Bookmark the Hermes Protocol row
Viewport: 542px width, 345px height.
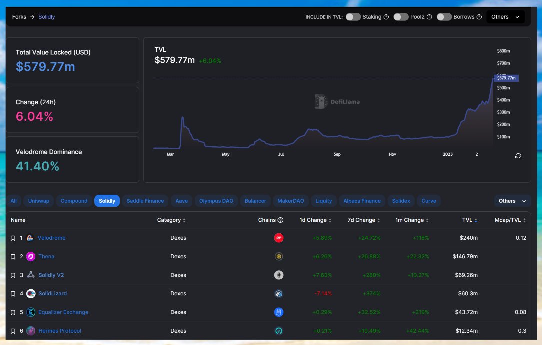click(13, 331)
